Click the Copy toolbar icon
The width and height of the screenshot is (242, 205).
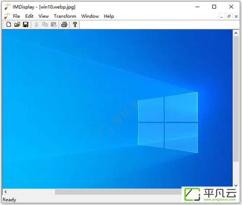coord(45,25)
